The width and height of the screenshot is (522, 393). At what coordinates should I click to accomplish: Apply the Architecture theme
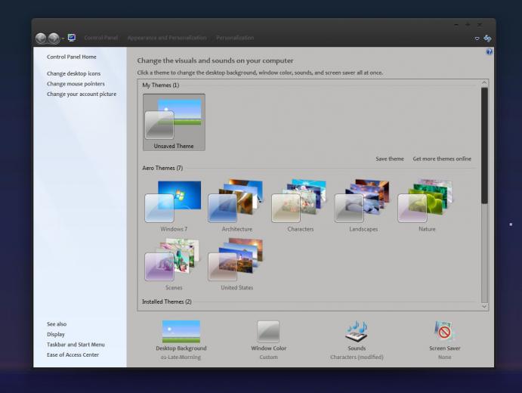coord(237,206)
